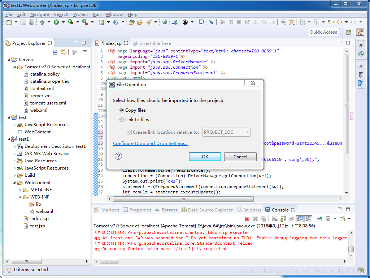370x278 pixels.
Task: Start debugging with the bug icon
Action: pos(42,22)
